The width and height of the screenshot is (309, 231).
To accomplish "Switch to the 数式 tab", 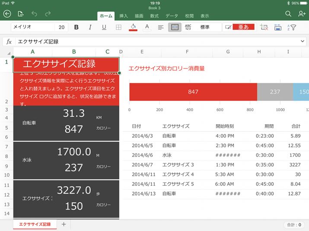I will point(154,16).
